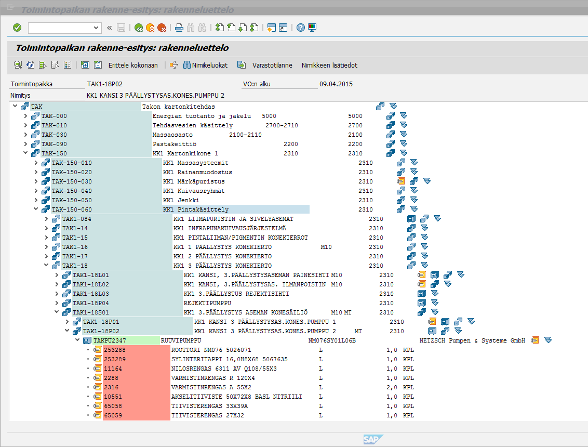588x447 pixels.
Task: Collapse the TAK1-18S01 node
Action: 57,312
